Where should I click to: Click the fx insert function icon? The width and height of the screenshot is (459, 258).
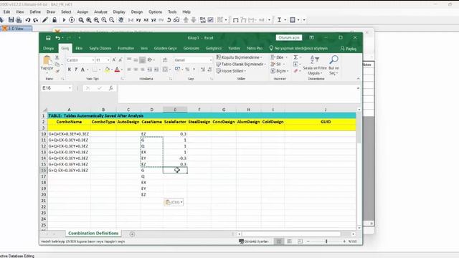pyautogui.click(x=111, y=88)
